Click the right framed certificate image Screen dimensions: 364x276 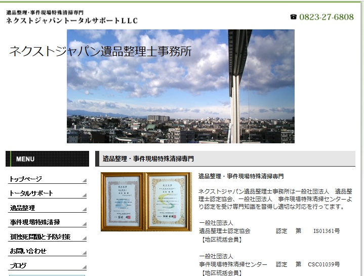tap(168, 202)
